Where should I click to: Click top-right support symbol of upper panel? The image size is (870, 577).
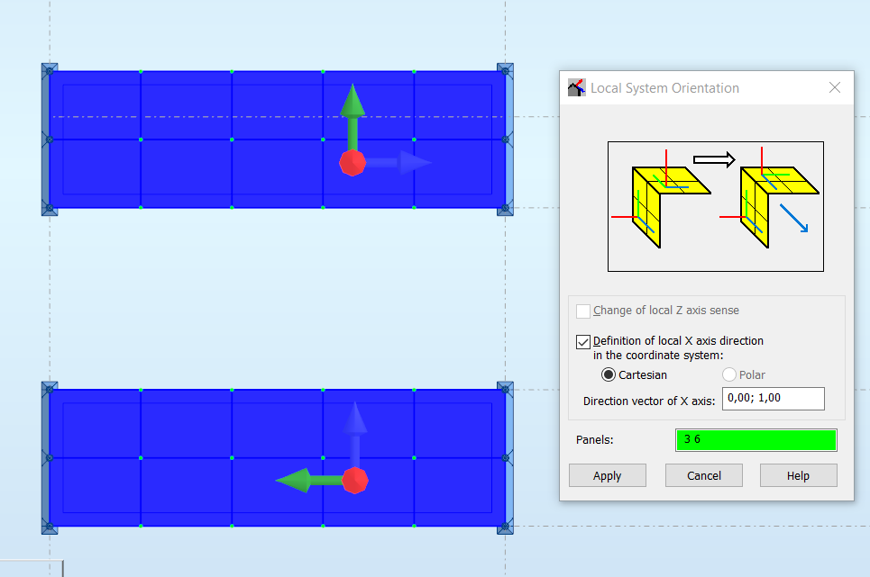(505, 71)
